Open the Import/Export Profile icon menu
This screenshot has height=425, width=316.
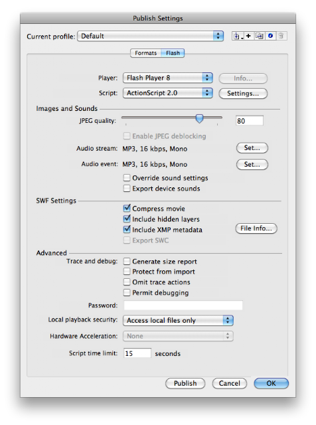238,36
